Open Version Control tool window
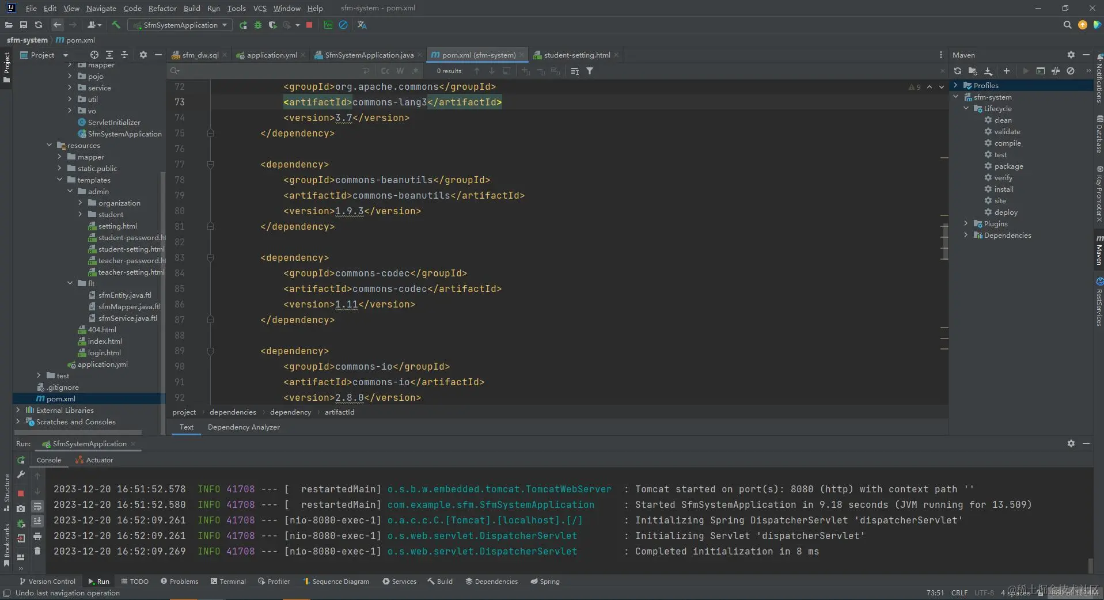1104x600 pixels. tap(47, 581)
